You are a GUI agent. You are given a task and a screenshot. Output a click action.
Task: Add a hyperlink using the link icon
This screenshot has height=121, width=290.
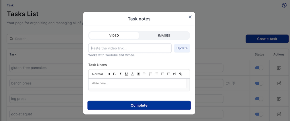pos(181,74)
